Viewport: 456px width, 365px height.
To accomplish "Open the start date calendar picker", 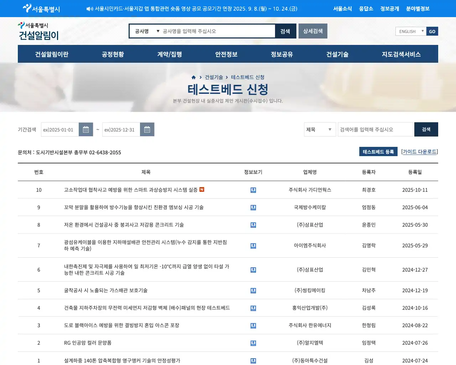I will 86,129.
